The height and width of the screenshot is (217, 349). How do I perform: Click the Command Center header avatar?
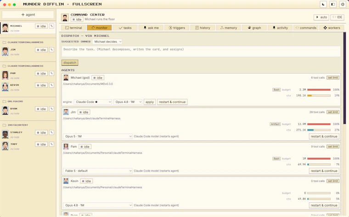65,17
